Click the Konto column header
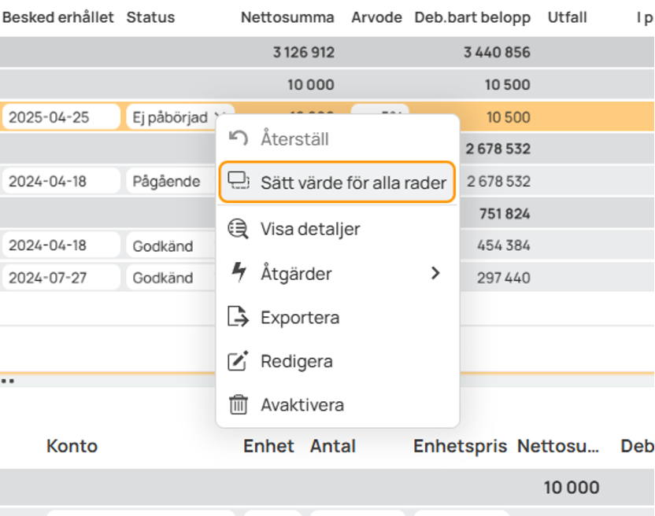 click(72, 446)
